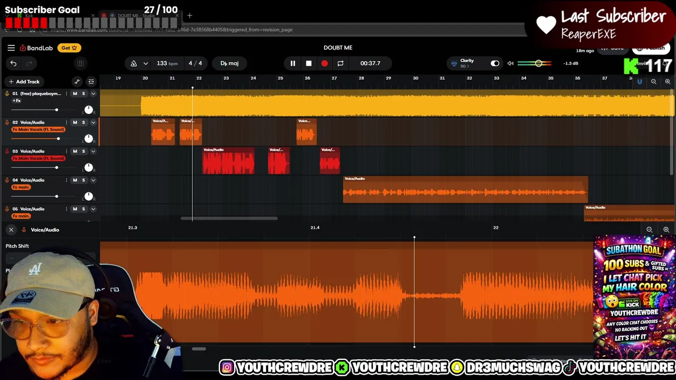676x380 pixels.
Task: Open the D♭ maj key selector
Action: [229, 63]
